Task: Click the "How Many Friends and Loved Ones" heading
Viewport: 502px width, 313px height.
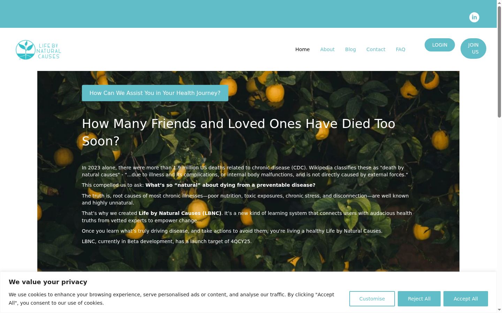Action: [238, 132]
